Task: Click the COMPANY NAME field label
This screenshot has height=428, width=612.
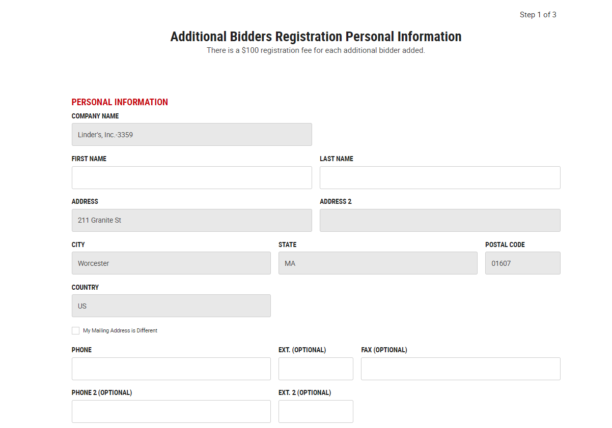Action: pos(95,116)
